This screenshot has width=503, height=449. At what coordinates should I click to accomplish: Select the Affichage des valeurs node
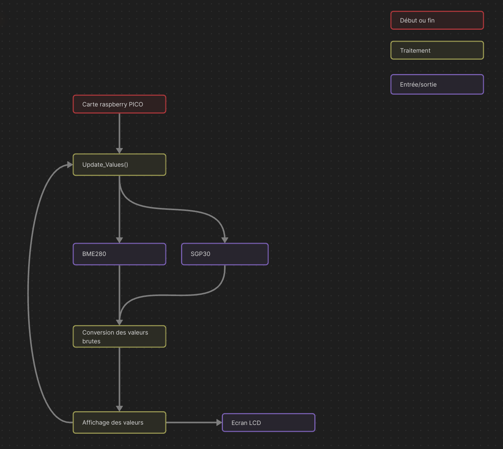tap(119, 423)
